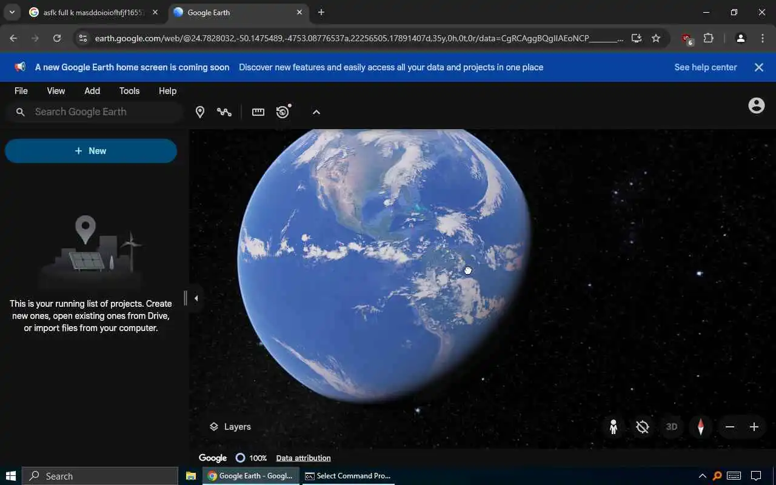776x485 pixels.
Task: Open the Layers panel
Action: (230, 427)
